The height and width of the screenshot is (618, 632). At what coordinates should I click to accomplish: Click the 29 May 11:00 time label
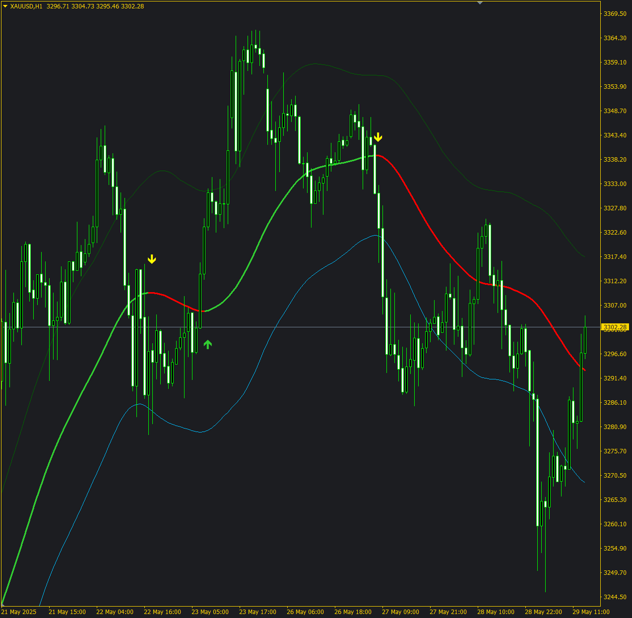(591, 612)
